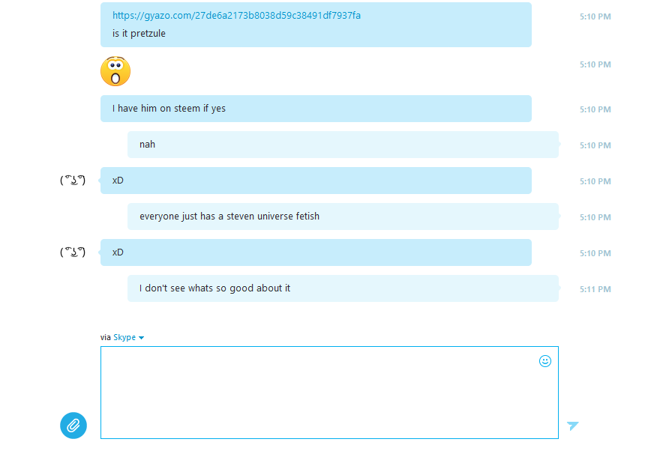
Task: Select the 'I don't see whats so good about it' message
Action: click(343, 288)
